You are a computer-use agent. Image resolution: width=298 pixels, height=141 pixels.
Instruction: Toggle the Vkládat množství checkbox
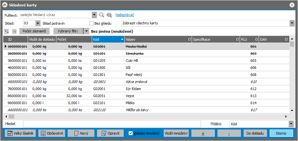pos(130,133)
